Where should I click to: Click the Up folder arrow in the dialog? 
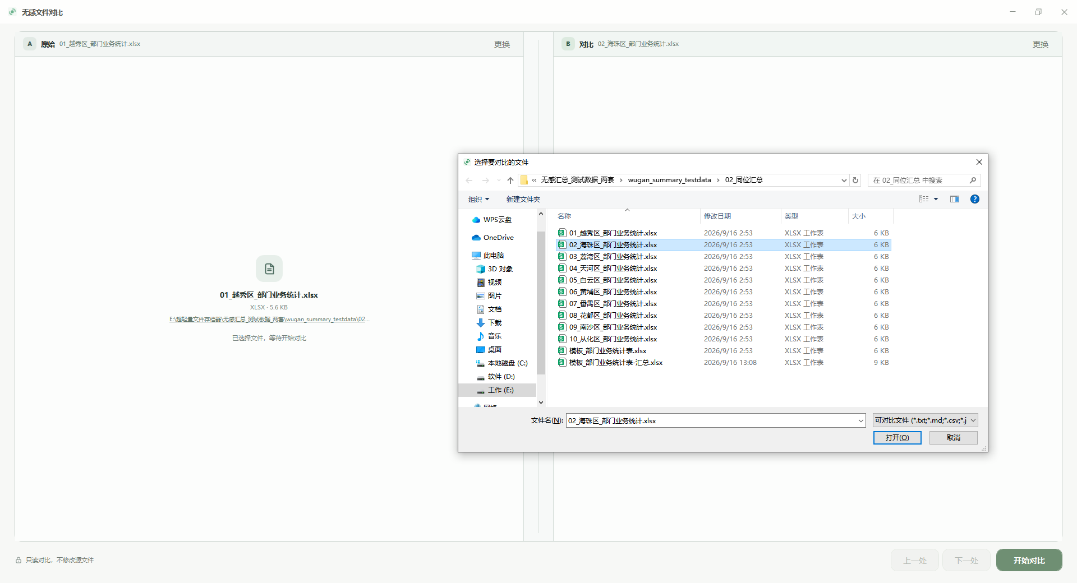point(510,180)
